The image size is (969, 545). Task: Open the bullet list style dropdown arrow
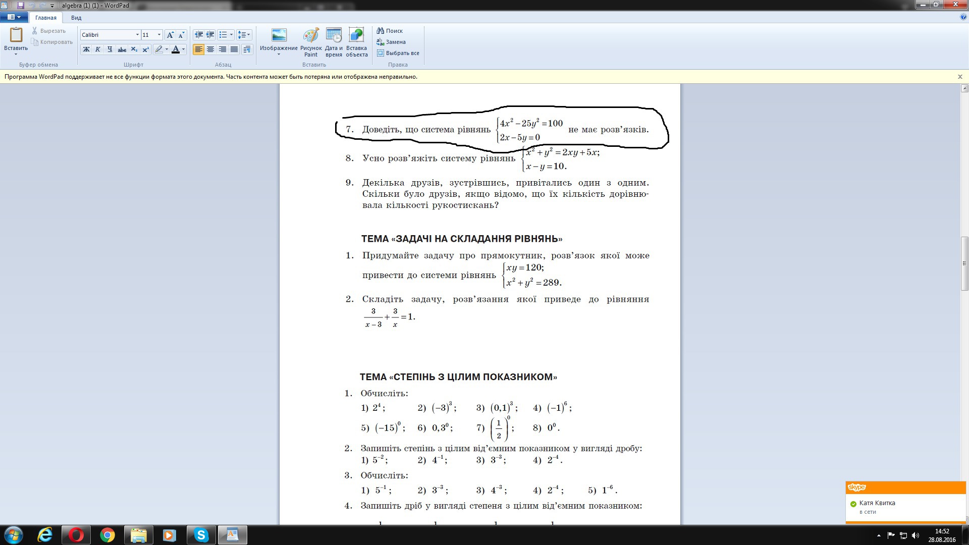pos(231,35)
